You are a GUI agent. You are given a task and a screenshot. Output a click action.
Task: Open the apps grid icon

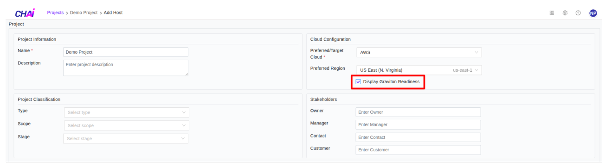pos(552,13)
